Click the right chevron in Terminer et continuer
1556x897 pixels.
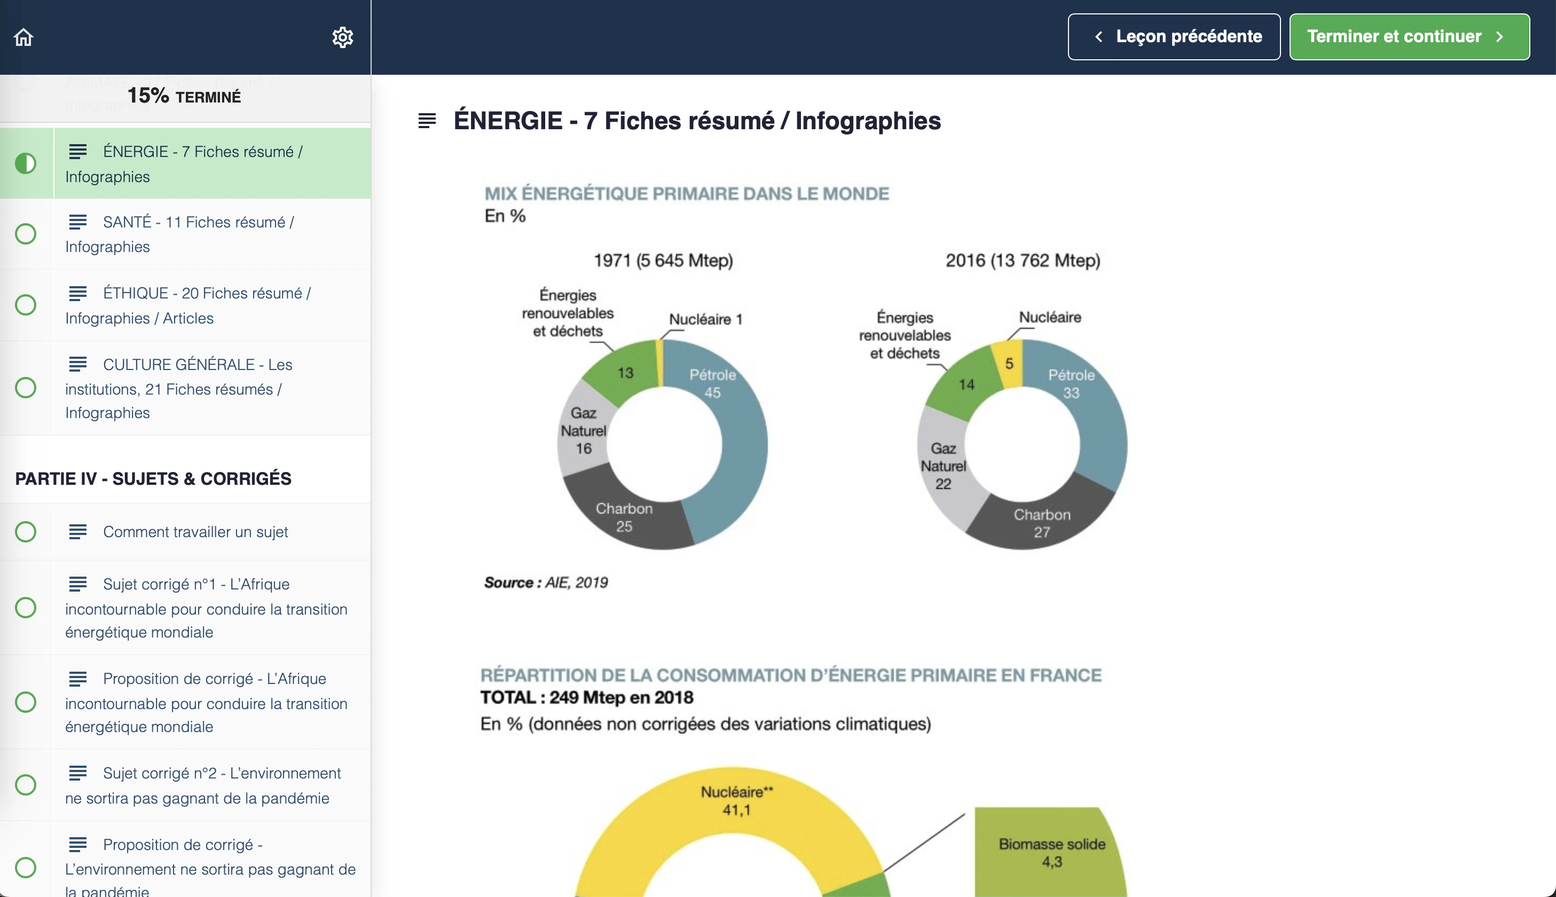1500,37
